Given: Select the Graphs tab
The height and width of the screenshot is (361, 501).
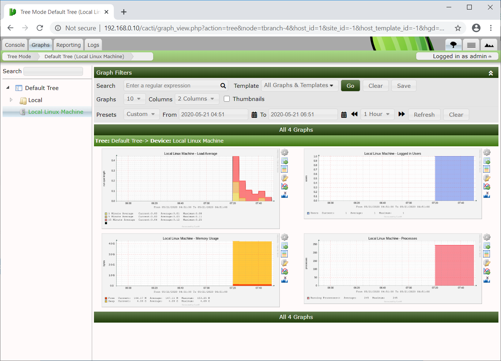Looking at the screenshot, I should point(41,45).
